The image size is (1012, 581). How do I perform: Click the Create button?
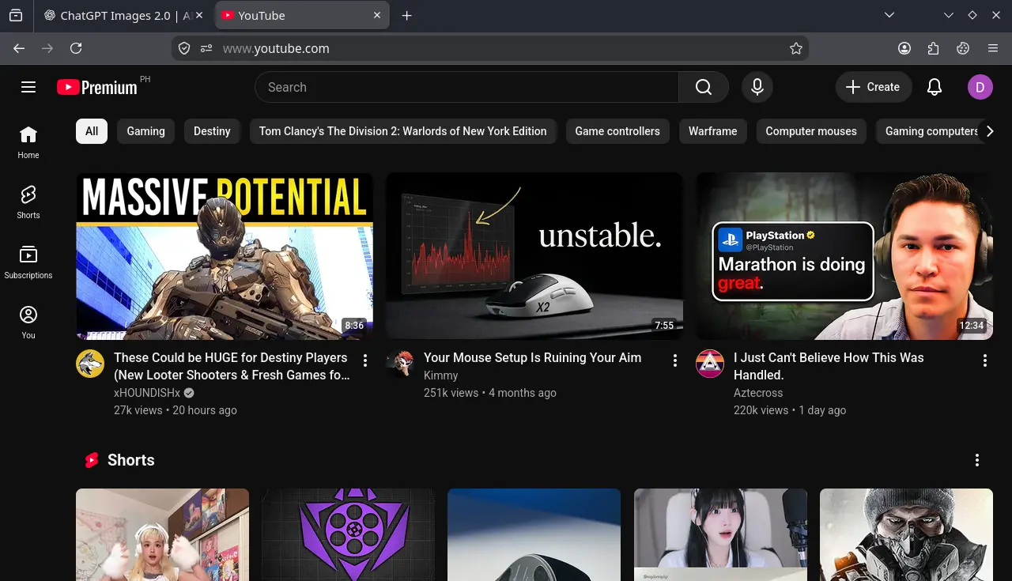tap(874, 87)
